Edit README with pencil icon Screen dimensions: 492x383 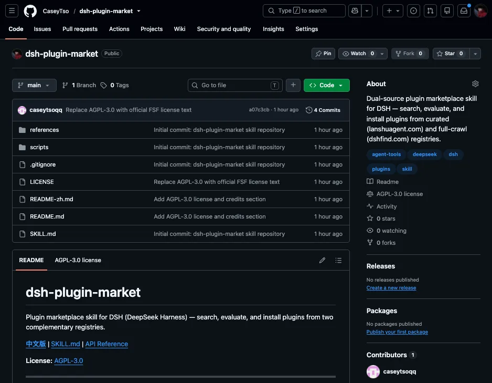coord(322,260)
